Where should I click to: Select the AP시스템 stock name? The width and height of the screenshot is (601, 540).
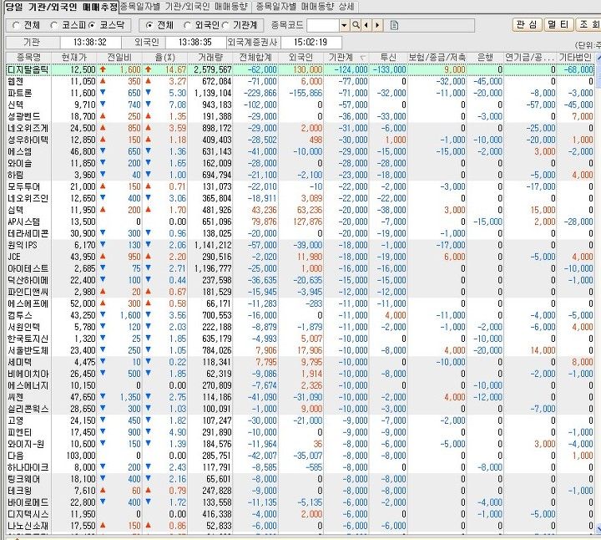[x=23, y=222]
